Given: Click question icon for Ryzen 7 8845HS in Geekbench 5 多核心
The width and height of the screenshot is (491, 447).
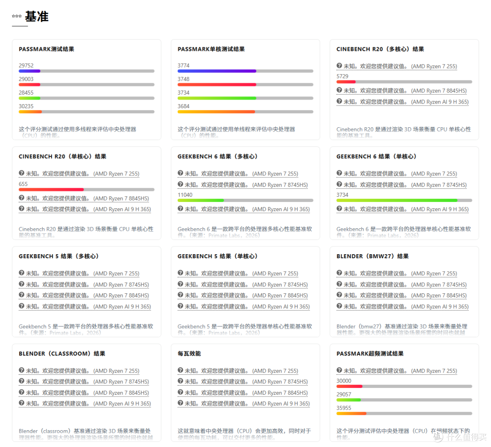Looking at the screenshot, I should tap(21, 295).
